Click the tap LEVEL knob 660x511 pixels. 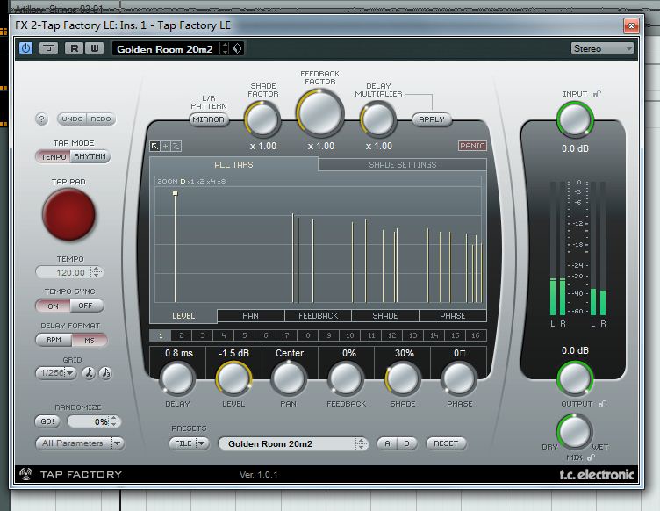pyautogui.click(x=233, y=378)
